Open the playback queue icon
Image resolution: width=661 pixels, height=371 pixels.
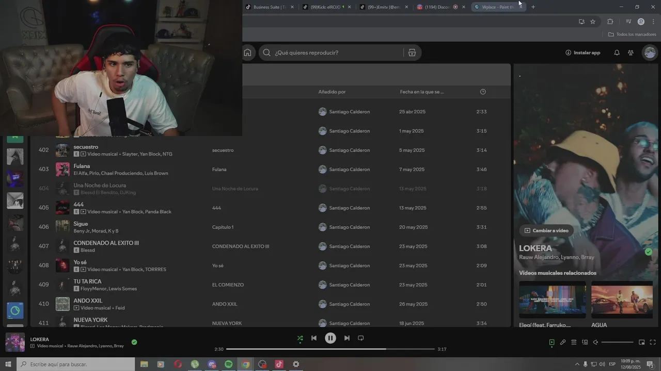click(574, 342)
